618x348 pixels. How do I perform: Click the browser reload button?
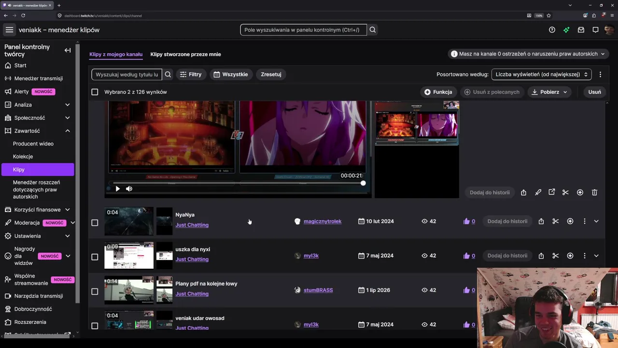[23, 15]
